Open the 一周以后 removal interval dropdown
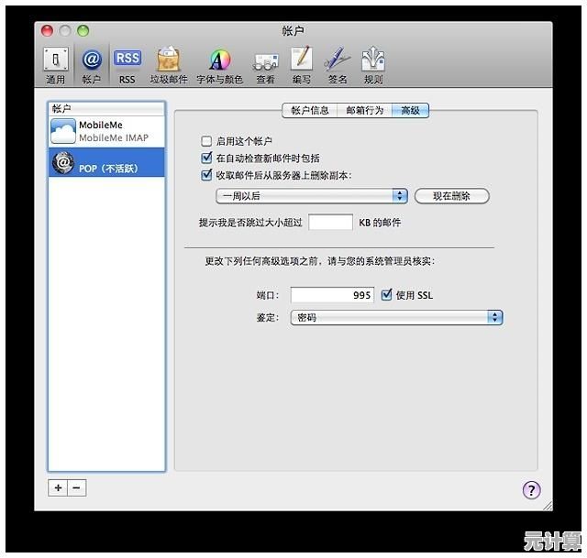Screen dimensions: 587x558 tap(311, 196)
